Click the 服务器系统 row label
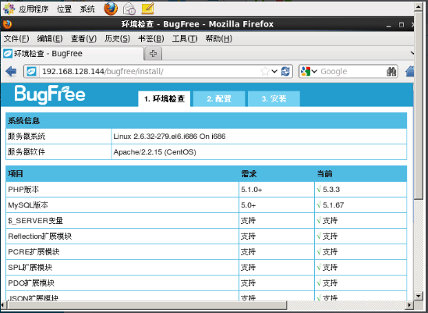The image size is (428, 313). pyautogui.click(x=27, y=136)
